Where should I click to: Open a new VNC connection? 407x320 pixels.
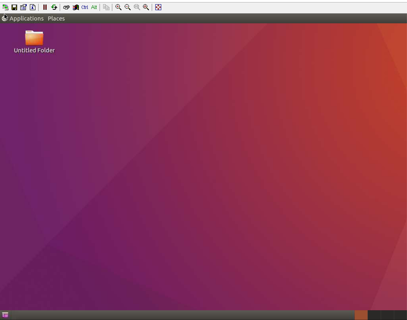[x=5, y=7]
